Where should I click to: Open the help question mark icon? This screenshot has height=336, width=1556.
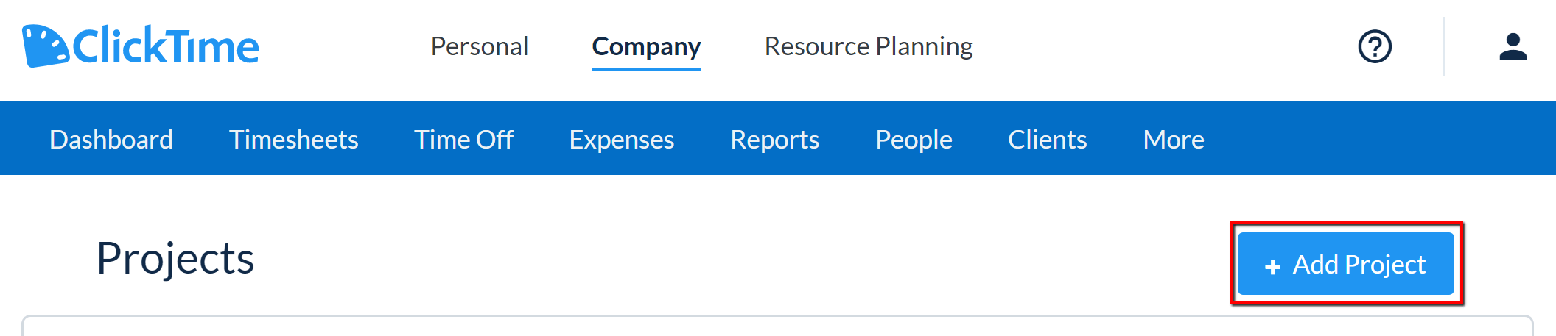(1375, 46)
